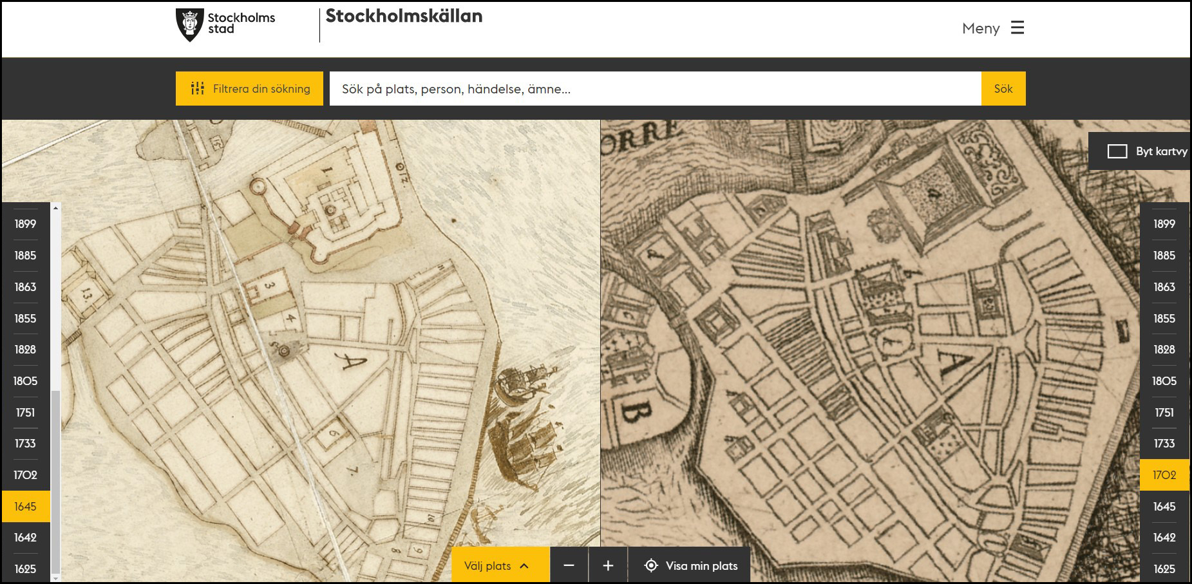
Task: Select year 1855 in right timeline
Action: (1164, 318)
